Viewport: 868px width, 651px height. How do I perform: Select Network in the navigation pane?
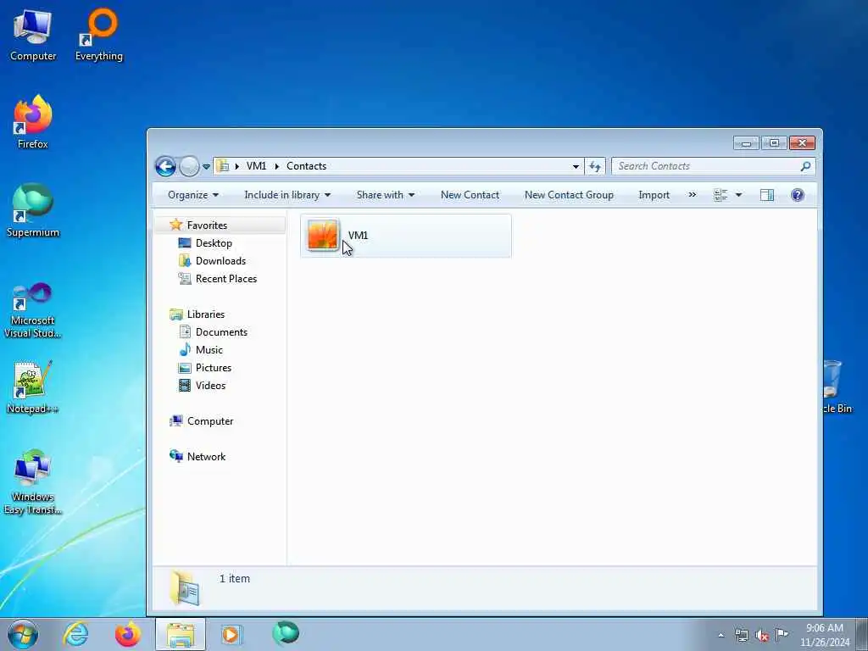pyautogui.click(x=206, y=457)
